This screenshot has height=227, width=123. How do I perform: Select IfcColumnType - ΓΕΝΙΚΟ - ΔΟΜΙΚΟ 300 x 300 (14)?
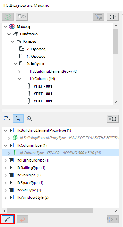click(x=60, y=153)
